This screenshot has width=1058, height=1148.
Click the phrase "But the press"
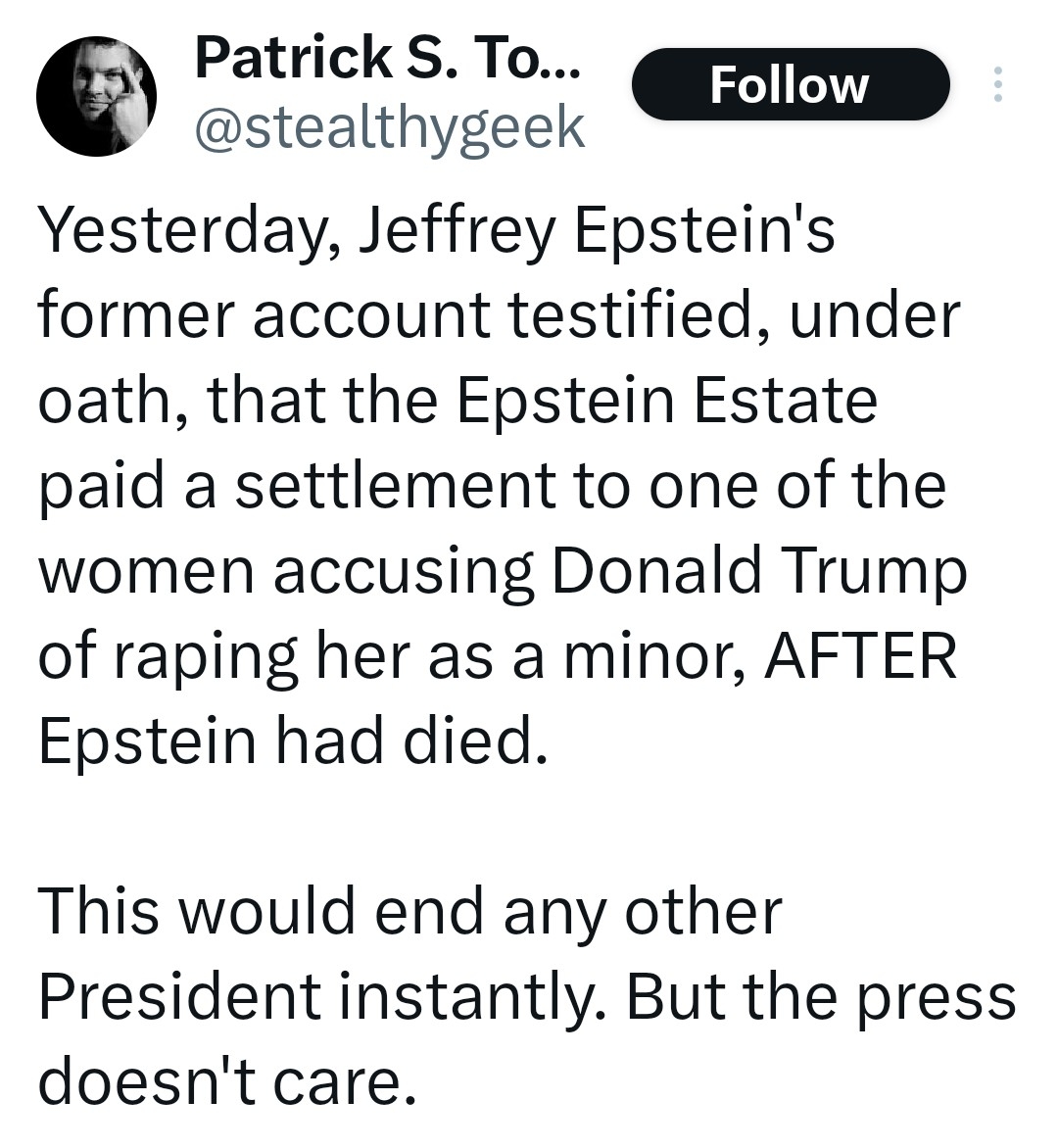point(820,997)
